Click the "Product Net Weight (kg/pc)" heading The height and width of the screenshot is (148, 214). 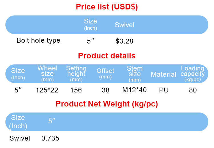point(107,104)
